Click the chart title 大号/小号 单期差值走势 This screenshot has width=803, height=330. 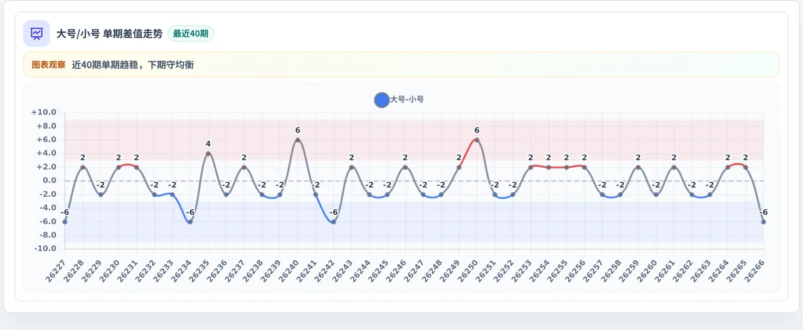point(109,34)
